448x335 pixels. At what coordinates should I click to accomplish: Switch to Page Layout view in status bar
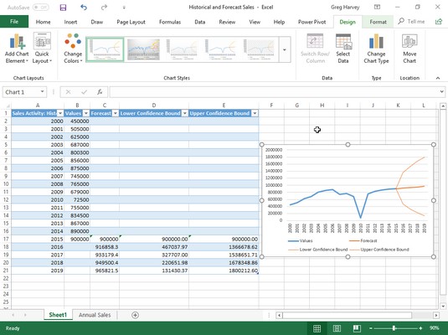[x=337, y=328]
